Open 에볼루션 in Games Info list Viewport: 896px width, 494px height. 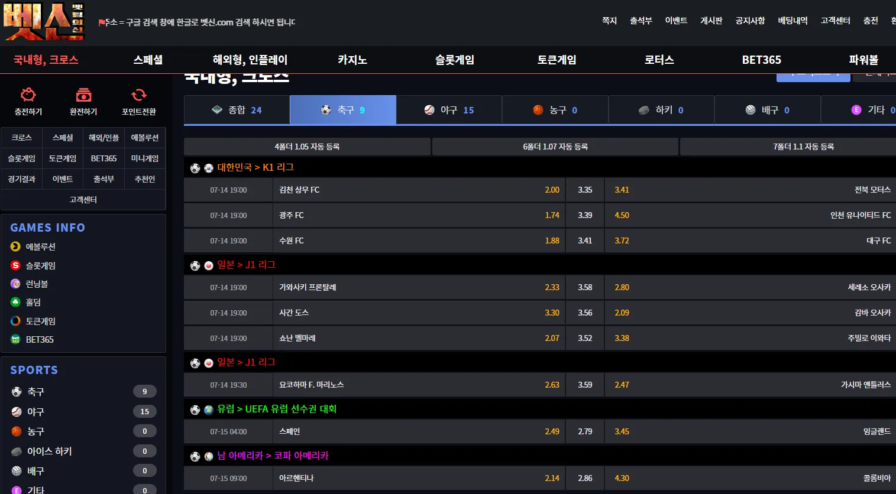[x=40, y=246]
